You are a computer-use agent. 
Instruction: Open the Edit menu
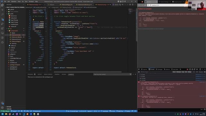pos(9,1)
